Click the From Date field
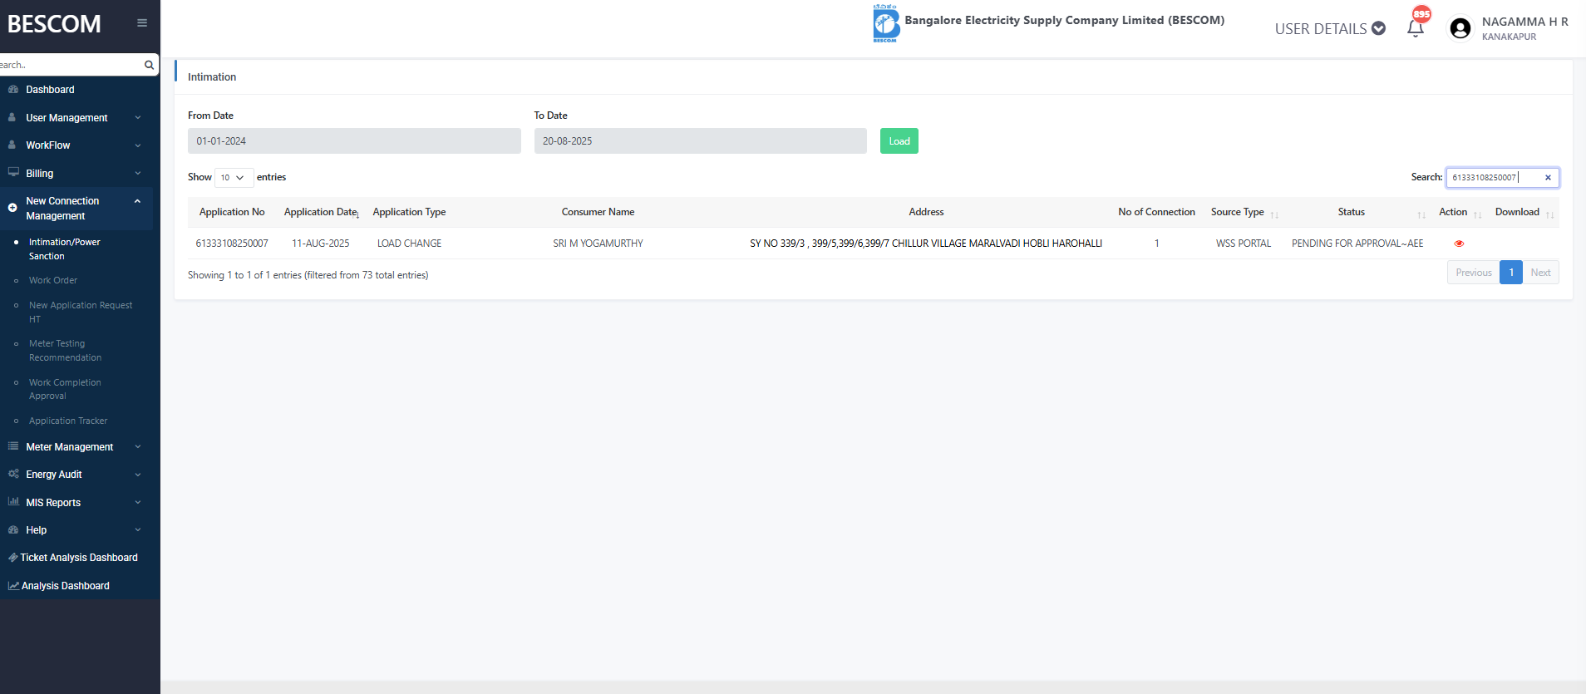Screen dimensions: 1586x694 point(354,141)
